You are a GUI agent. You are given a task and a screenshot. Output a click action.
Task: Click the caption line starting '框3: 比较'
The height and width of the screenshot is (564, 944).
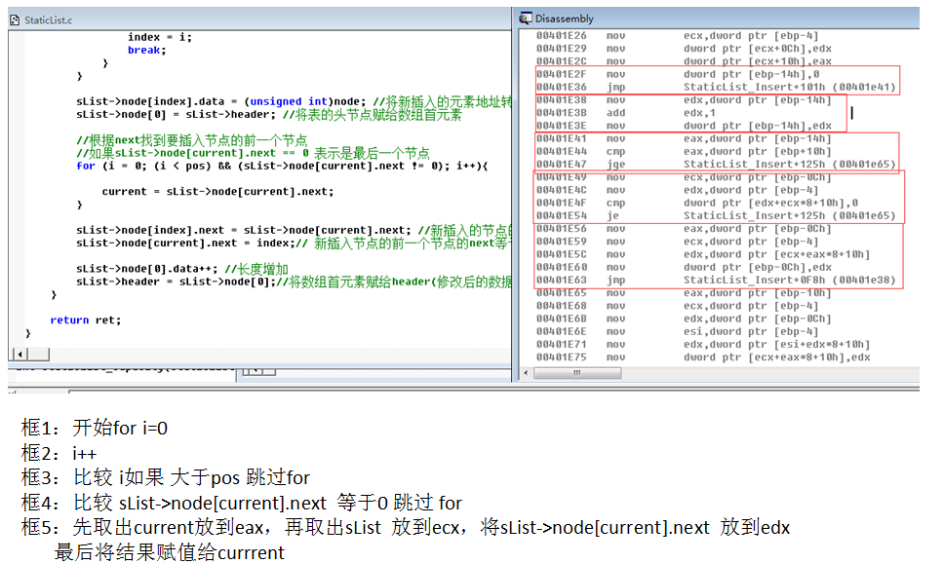click(x=165, y=478)
